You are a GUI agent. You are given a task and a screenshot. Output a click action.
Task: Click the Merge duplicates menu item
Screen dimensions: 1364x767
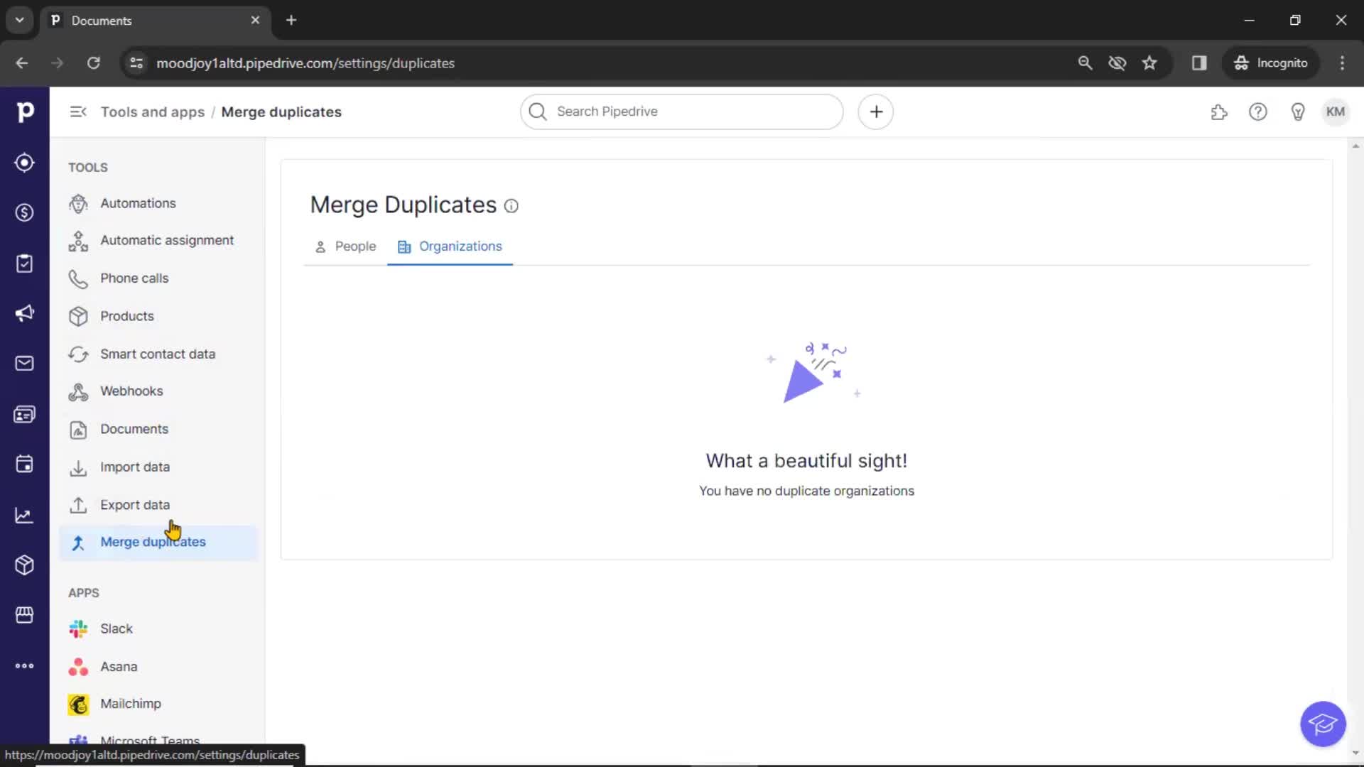(153, 541)
